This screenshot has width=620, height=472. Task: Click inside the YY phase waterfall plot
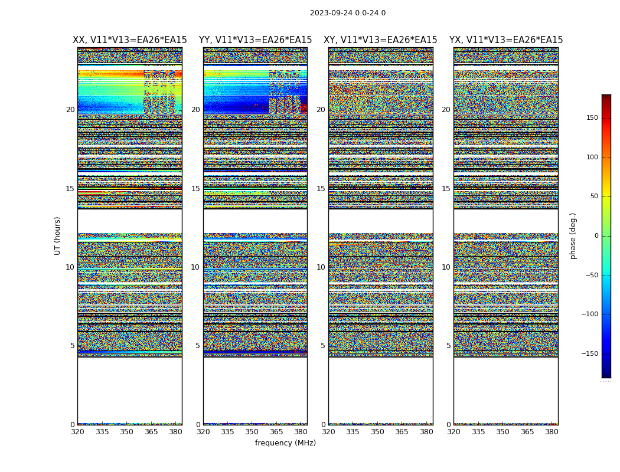tap(255, 236)
